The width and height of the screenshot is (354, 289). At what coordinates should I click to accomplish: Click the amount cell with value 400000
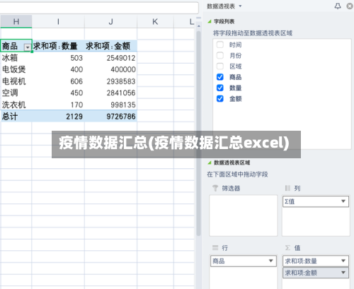click(x=110, y=69)
